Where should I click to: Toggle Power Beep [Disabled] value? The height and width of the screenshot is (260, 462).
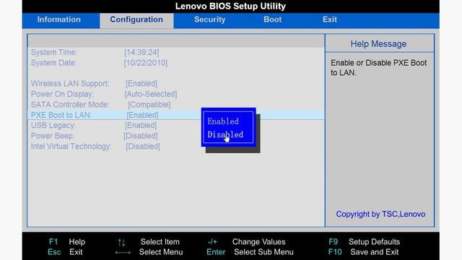[141, 136]
